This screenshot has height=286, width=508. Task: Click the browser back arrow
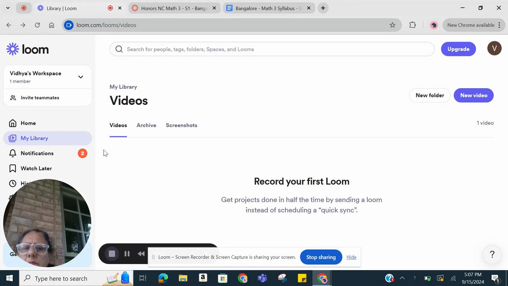click(9, 25)
